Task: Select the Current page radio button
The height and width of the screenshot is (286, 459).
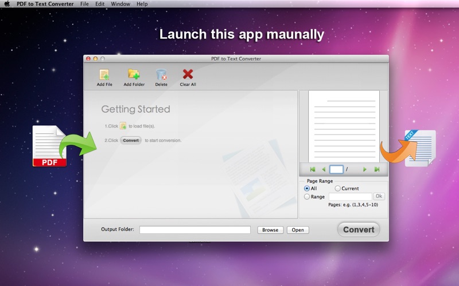Action: click(337, 189)
